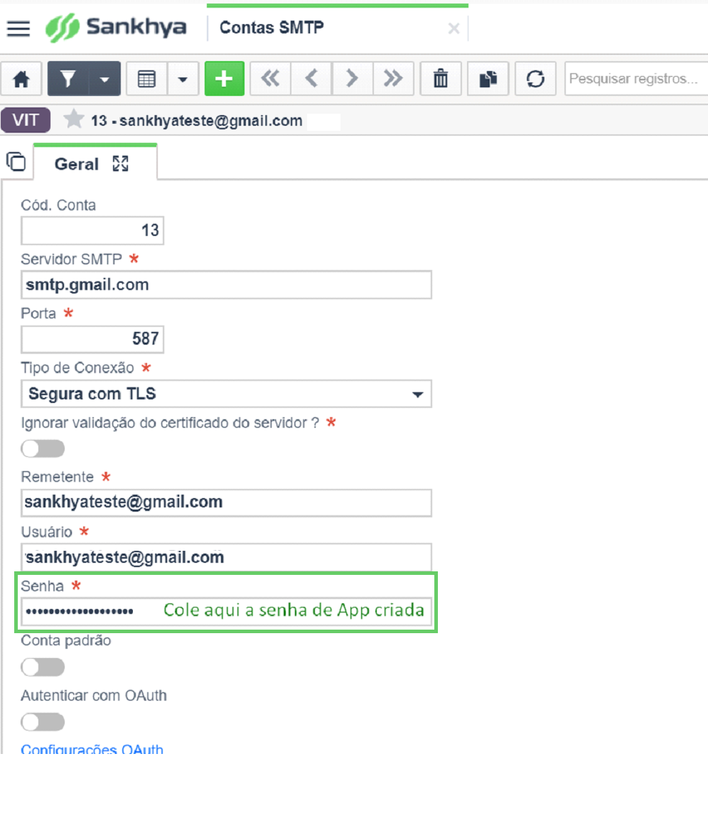Switch to grid view mode

click(146, 79)
